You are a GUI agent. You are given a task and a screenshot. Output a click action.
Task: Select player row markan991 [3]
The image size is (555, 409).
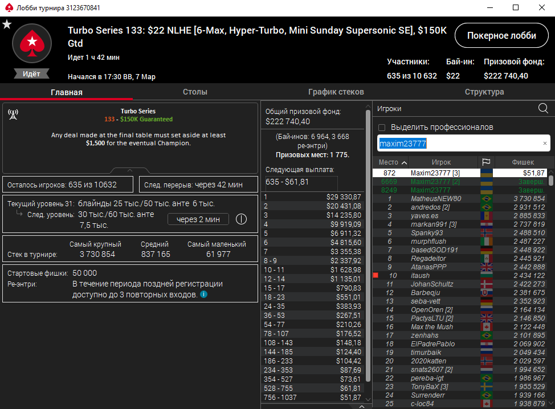tap(460, 224)
